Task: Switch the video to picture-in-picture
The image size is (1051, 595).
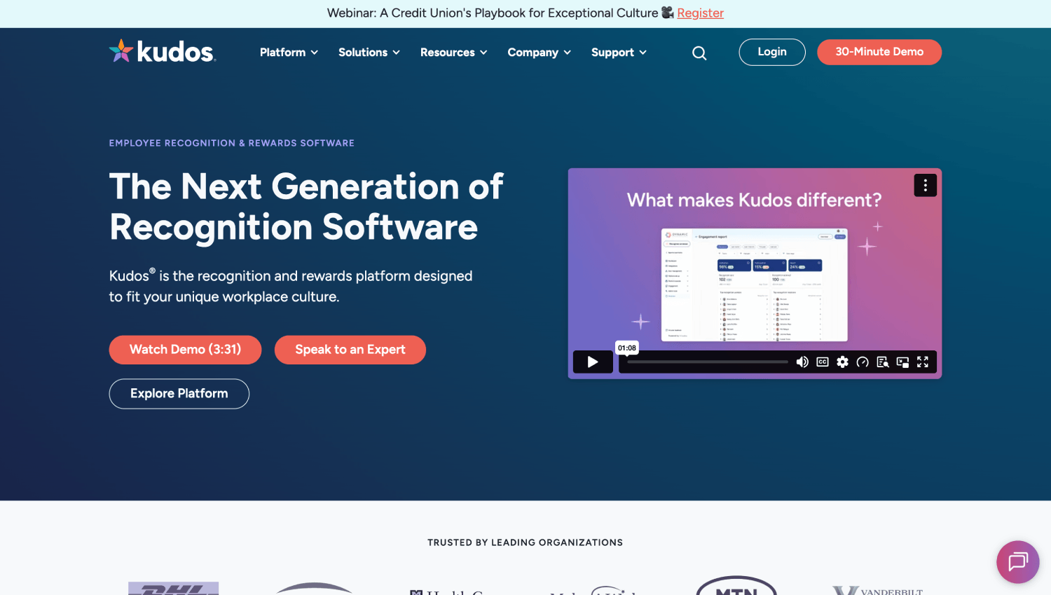Action: click(x=902, y=362)
